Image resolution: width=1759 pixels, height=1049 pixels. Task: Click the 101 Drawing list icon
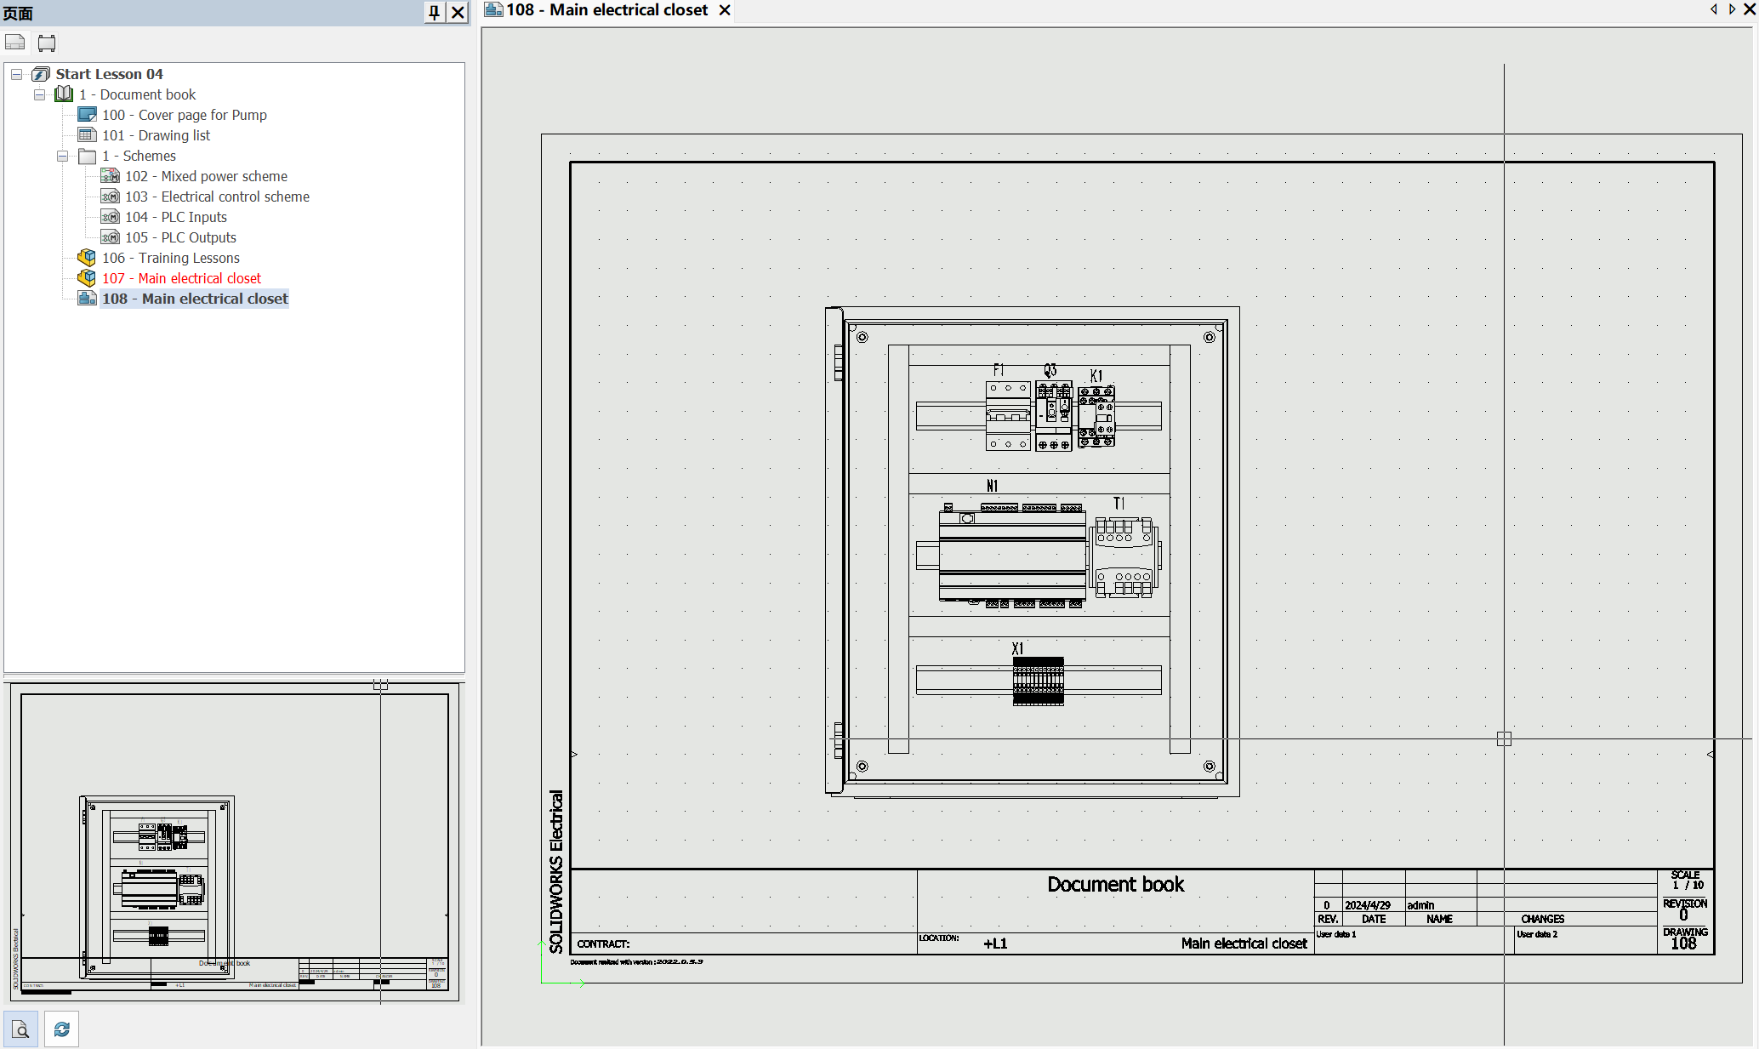click(88, 134)
